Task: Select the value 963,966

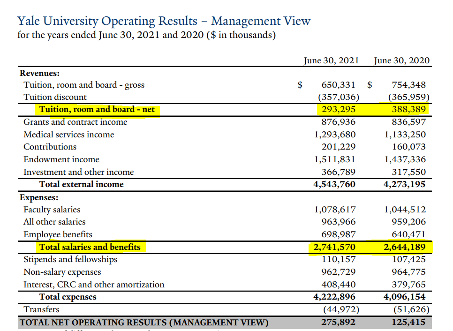Action: (339, 222)
